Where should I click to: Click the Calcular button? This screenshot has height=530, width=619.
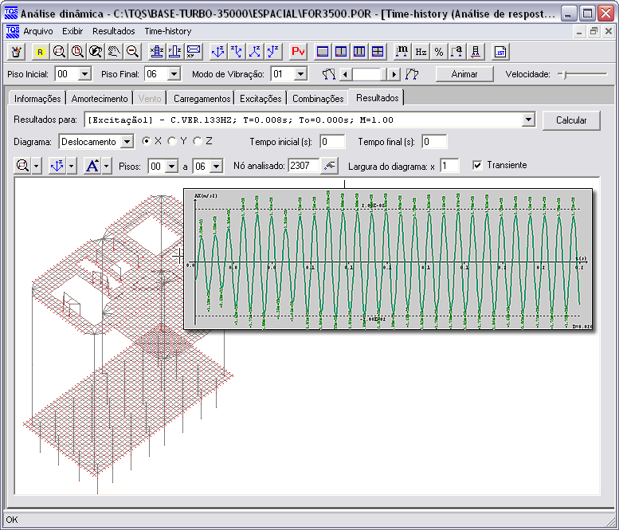[570, 120]
